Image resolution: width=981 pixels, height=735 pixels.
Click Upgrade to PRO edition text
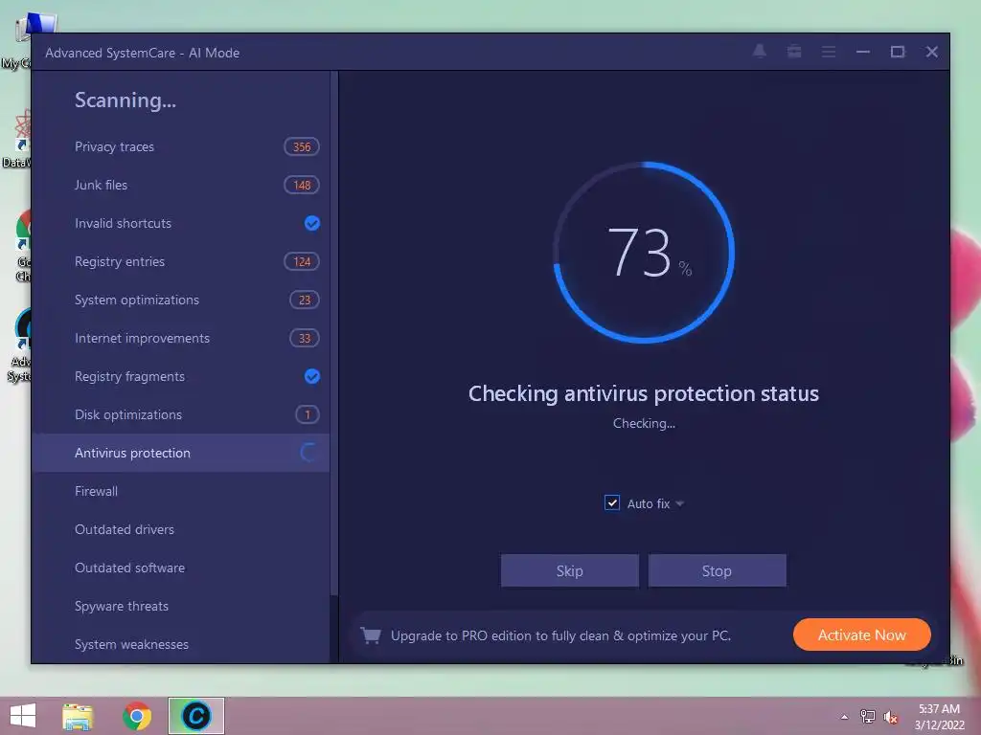(x=560, y=635)
